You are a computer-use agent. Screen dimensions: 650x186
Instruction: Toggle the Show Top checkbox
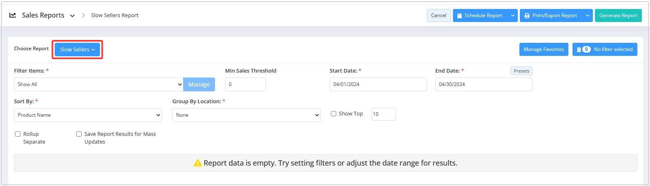pyautogui.click(x=333, y=114)
